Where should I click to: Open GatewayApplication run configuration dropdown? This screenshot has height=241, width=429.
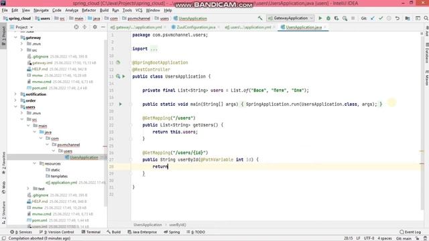click(290, 18)
